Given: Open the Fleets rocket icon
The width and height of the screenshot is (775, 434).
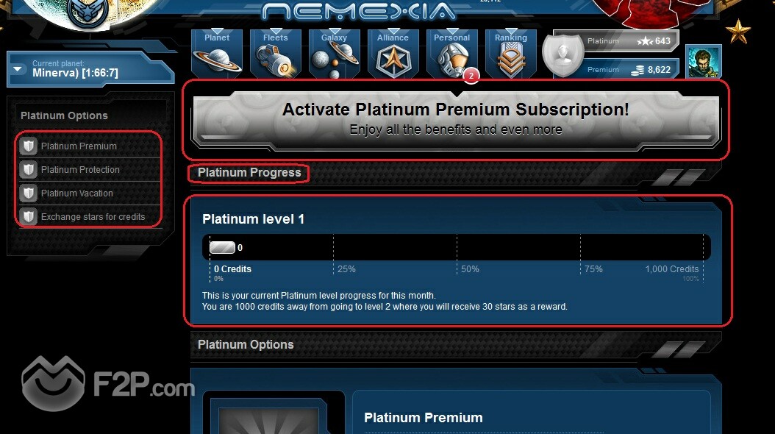Looking at the screenshot, I should [x=276, y=54].
